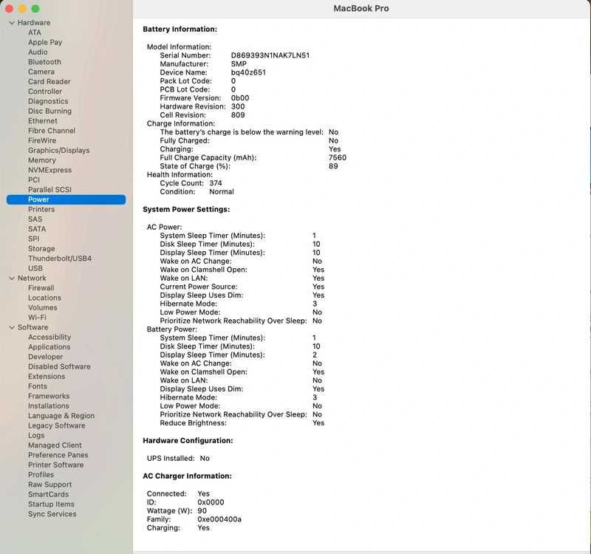
Task: Open Fonts in the sidebar
Action: (x=38, y=386)
